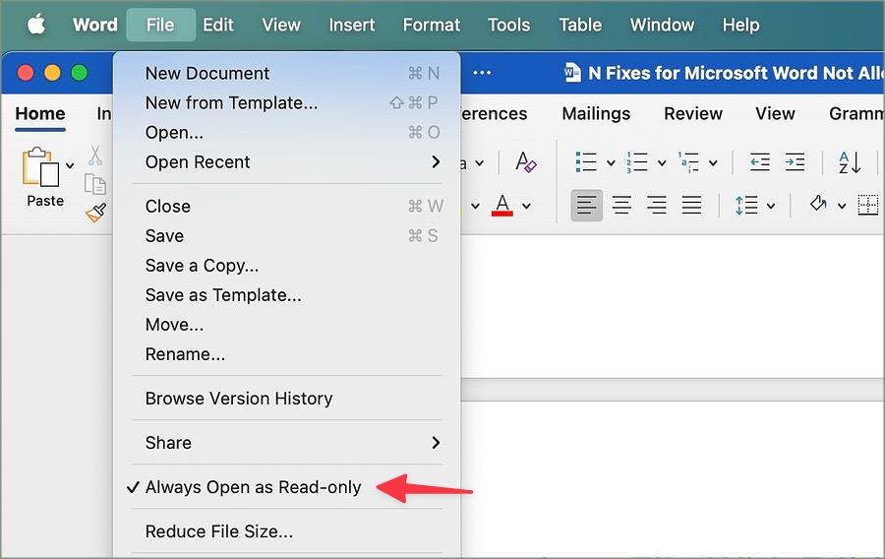Click the Paste clipboard icon
Viewport: 885px width, 559px height.
click(x=40, y=167)
